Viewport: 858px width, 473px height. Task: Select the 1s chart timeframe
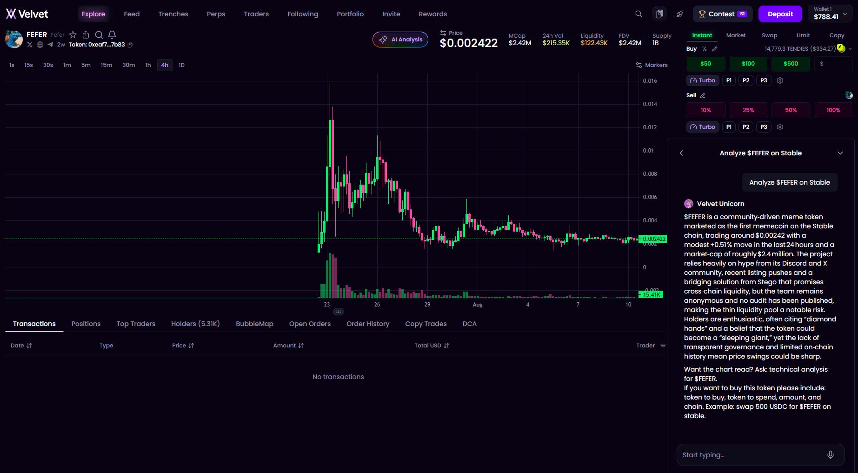click(12, 65)
